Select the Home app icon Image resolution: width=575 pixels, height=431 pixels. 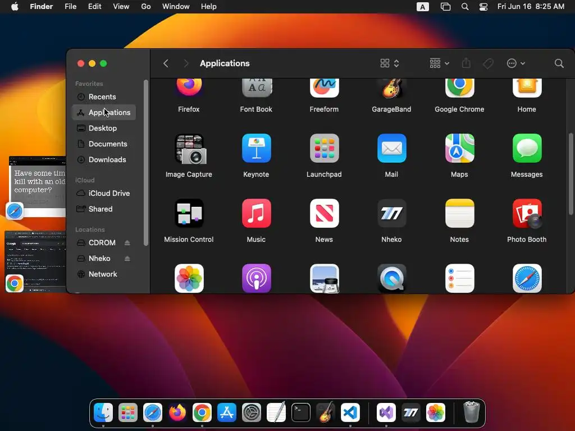(x=527, y=88)
